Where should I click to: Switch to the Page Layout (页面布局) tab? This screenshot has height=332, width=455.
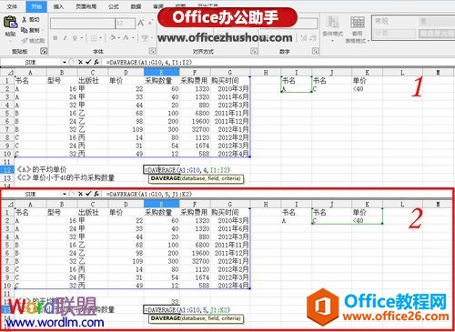tap(86, 6)
